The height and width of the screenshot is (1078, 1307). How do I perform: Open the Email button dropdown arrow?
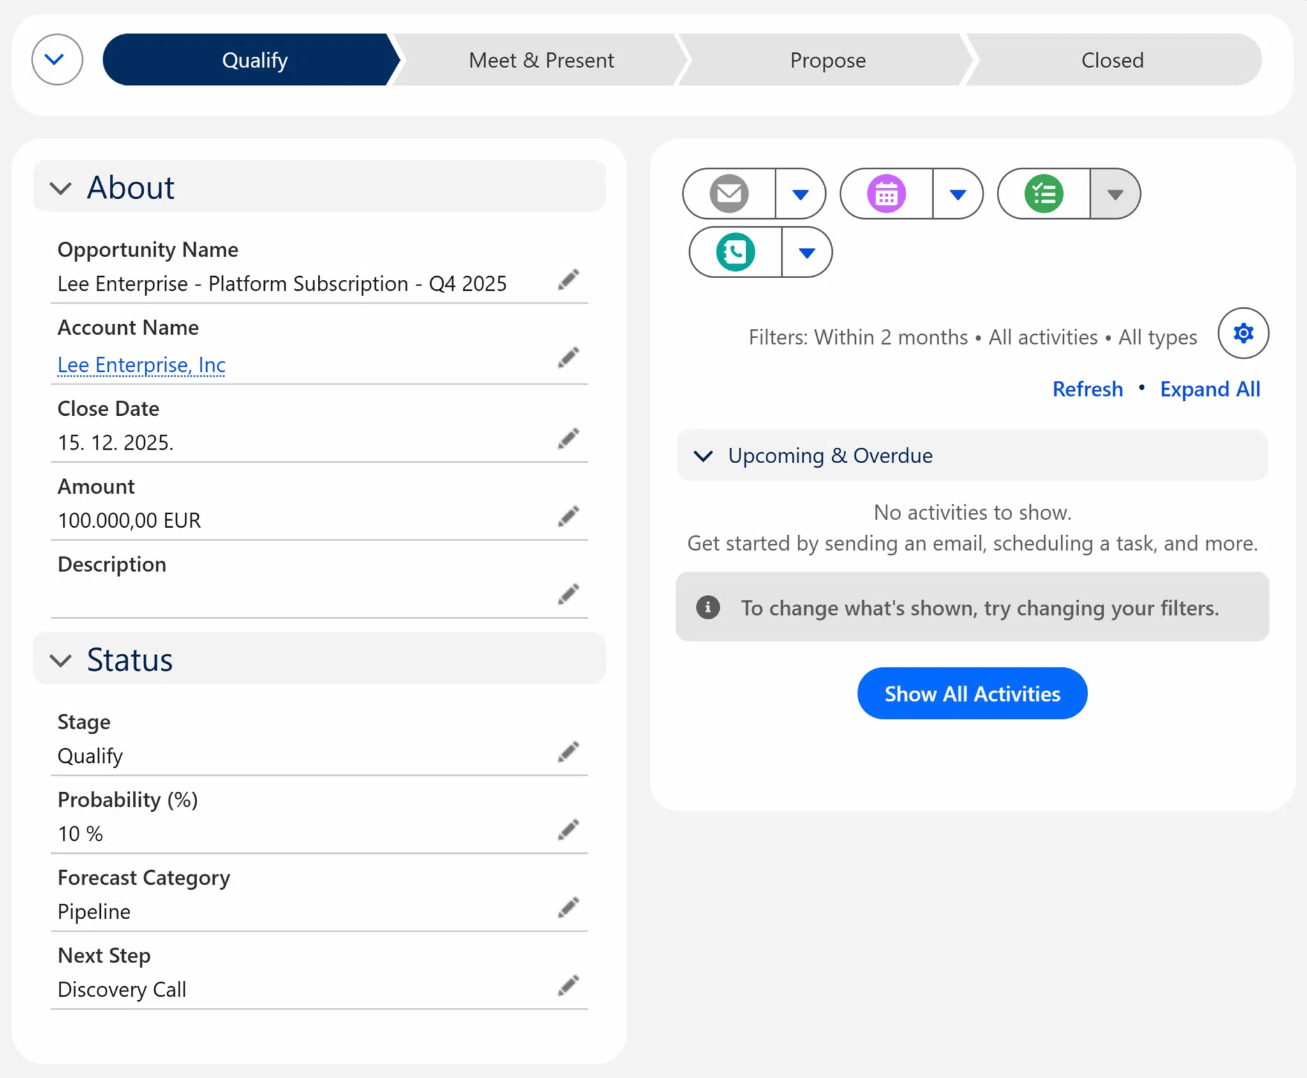[x=800, y=193]
